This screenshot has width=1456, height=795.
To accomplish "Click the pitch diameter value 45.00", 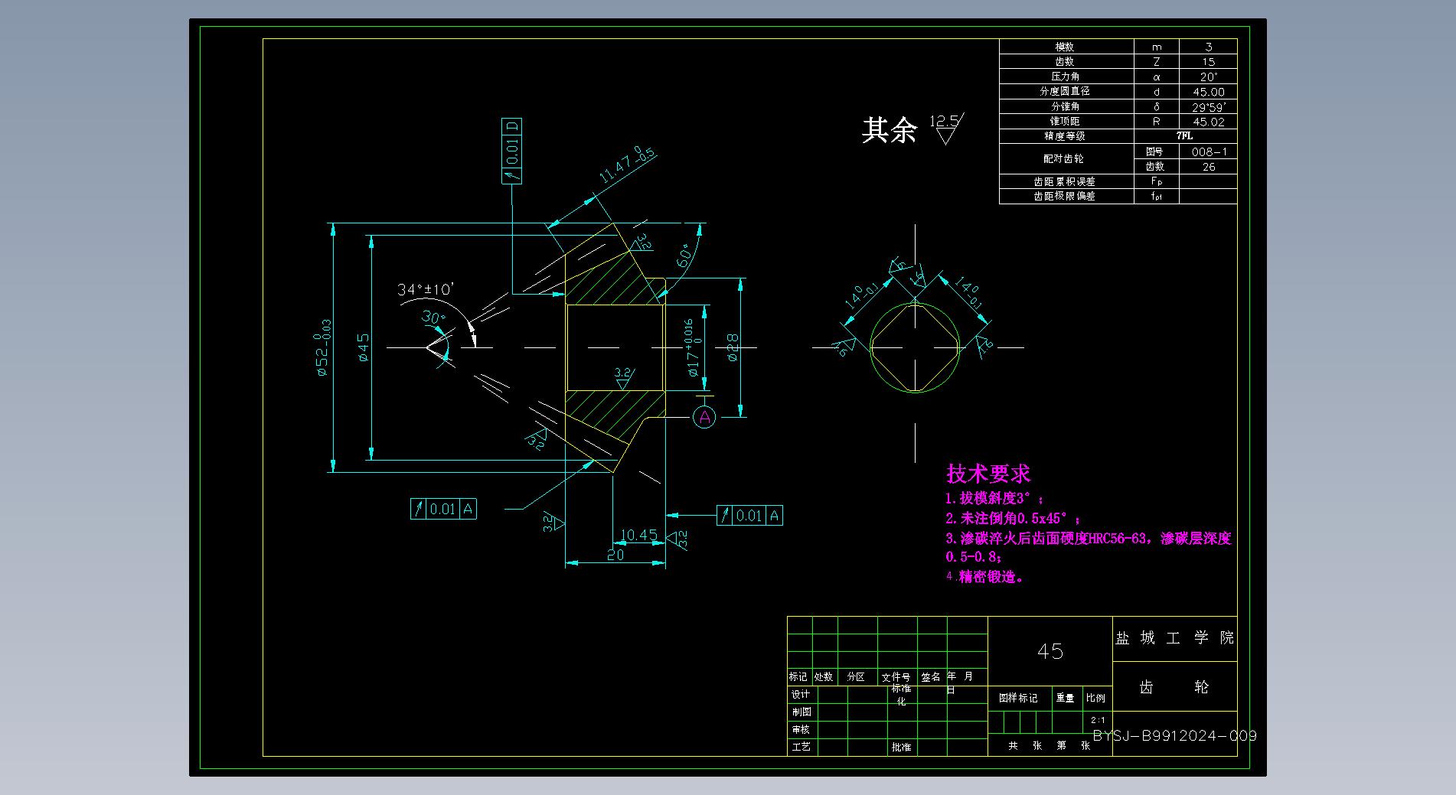I will click(1208, 91).
